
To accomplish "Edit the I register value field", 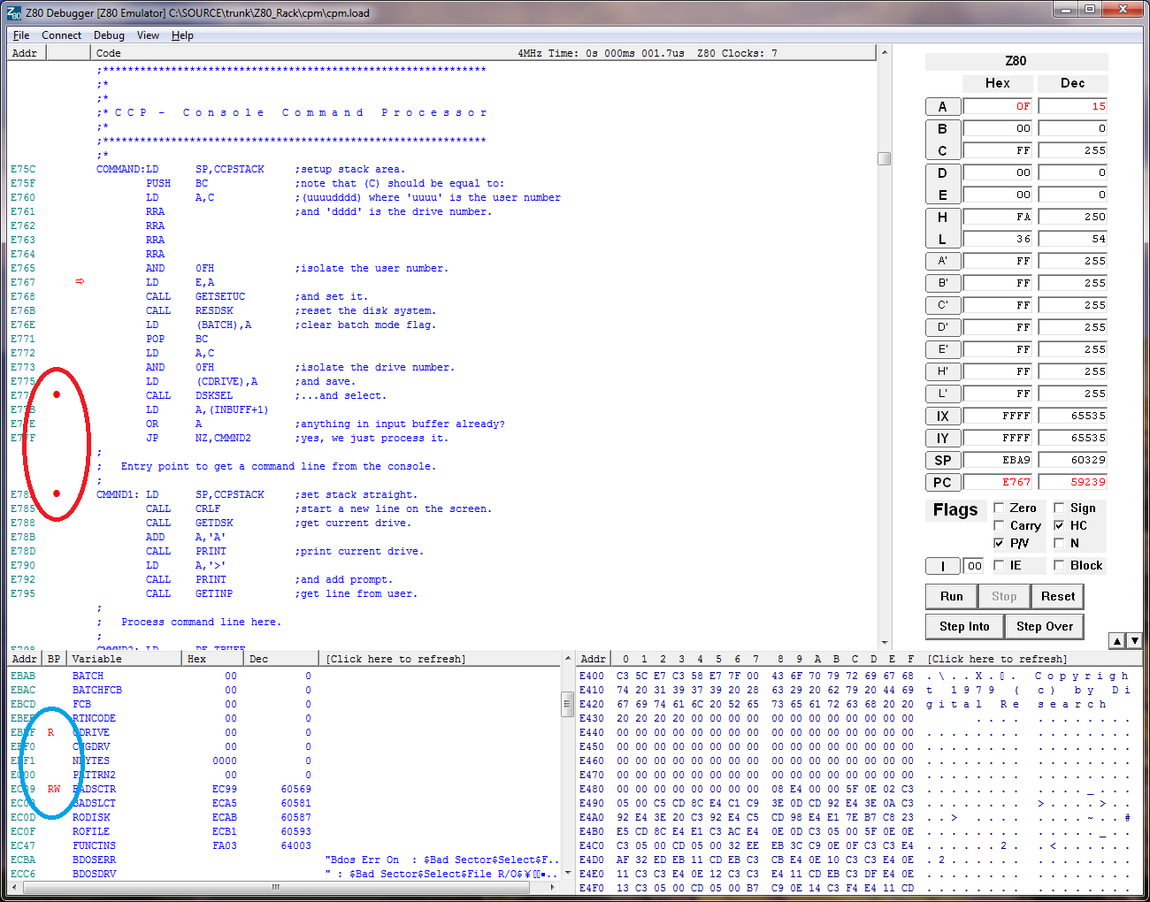I will click(x=973, y=566).
